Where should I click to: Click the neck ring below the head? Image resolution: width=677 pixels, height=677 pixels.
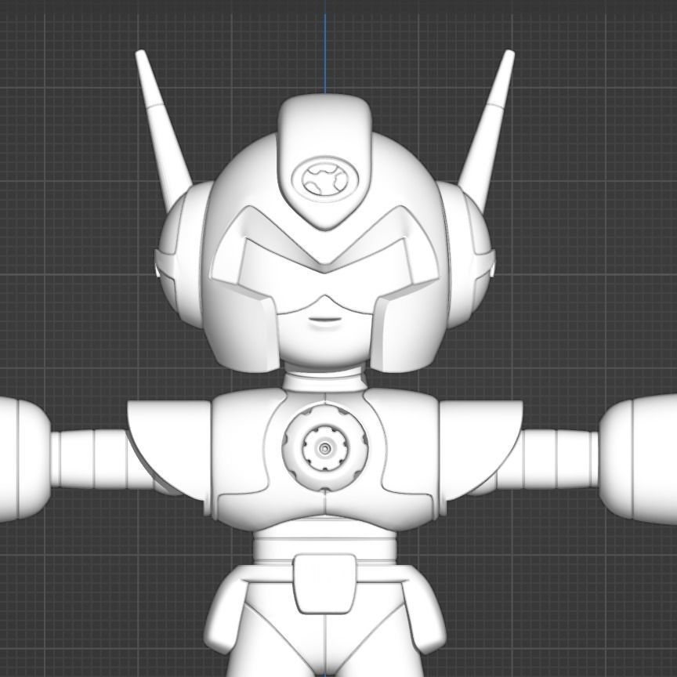coord(325,380)
